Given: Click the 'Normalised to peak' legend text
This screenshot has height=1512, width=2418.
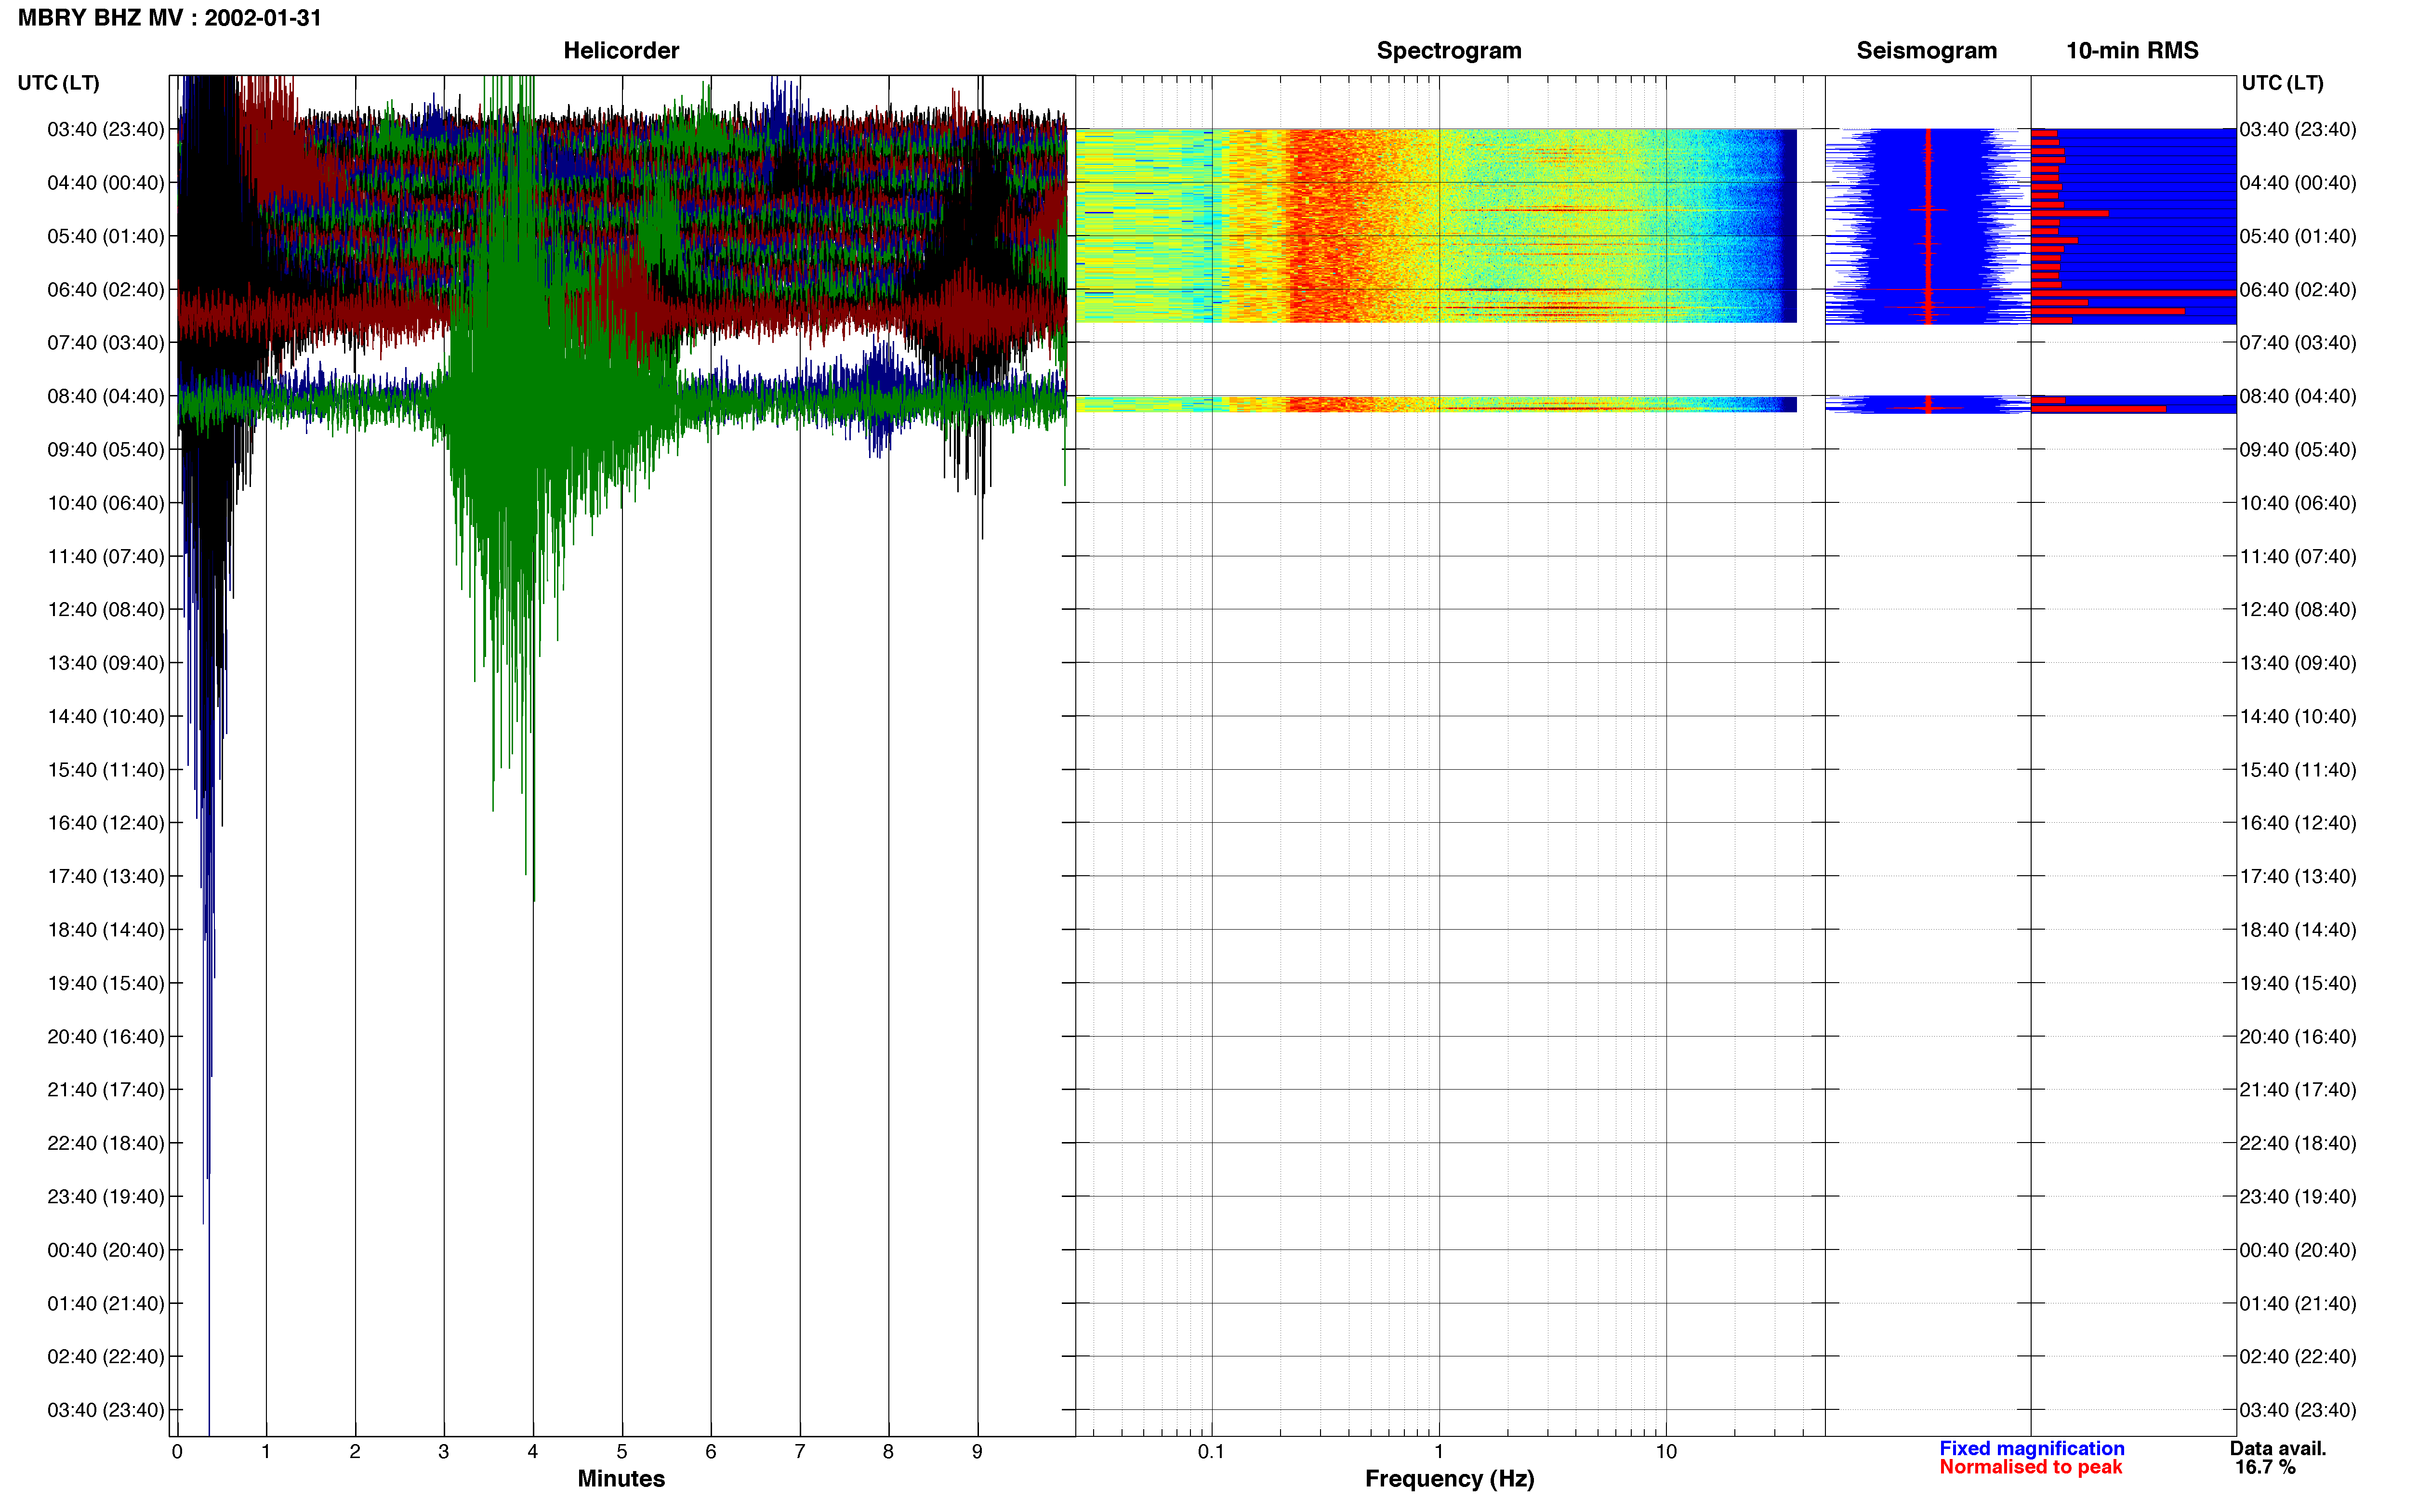Looking at the screenshot, I should pos(2030,1468).
